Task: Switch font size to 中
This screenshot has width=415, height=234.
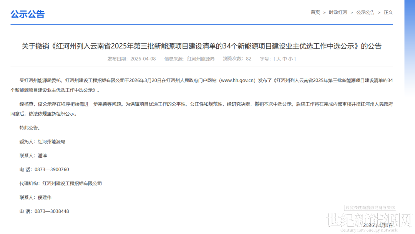Action: pyautogui.click(x=284, y=59)
